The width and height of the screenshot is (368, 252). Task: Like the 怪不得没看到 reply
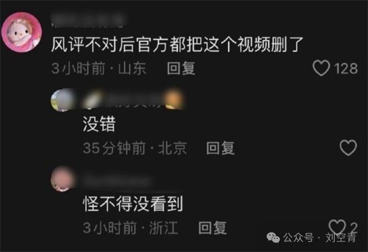(338, 227)
